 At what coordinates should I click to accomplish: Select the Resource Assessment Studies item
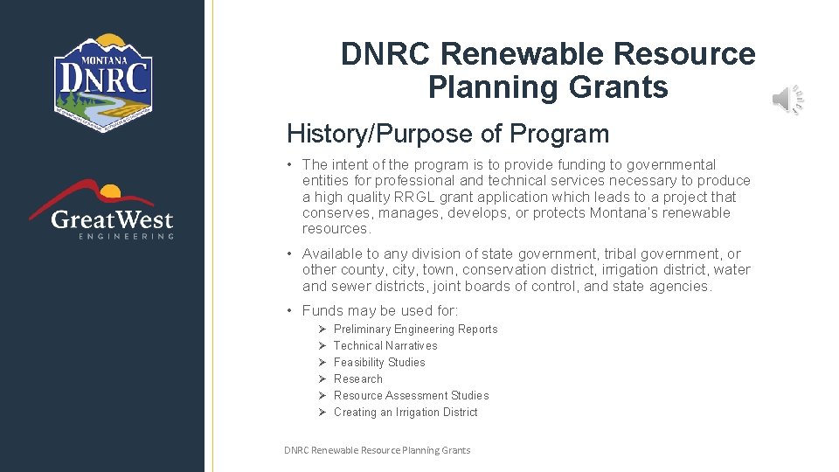(412, 395)
